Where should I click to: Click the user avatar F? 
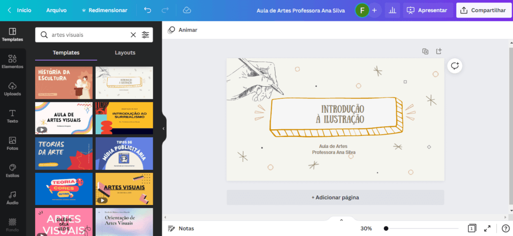pyautogui.click(x=362, y=11)
